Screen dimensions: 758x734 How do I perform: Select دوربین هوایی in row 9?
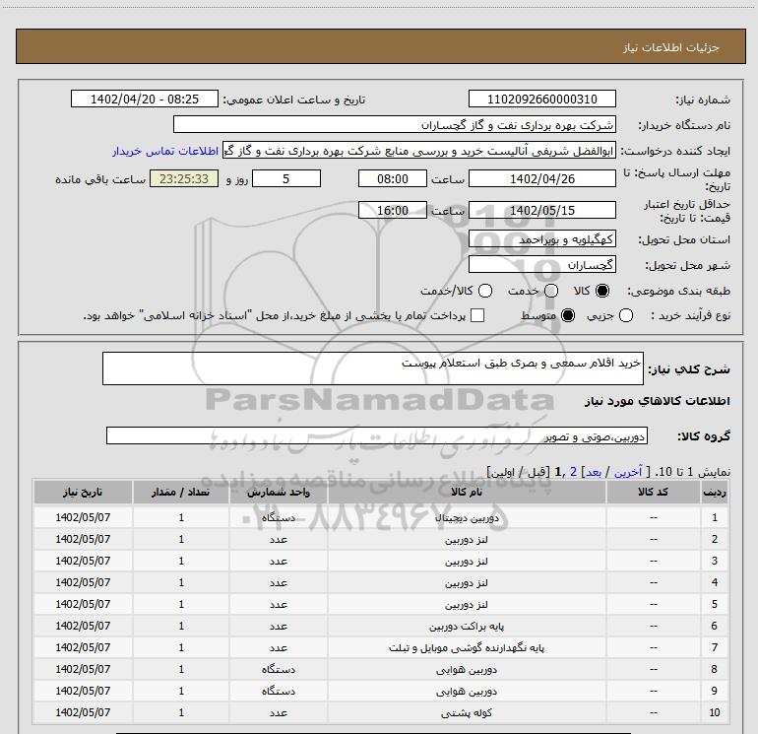[467, 691]
